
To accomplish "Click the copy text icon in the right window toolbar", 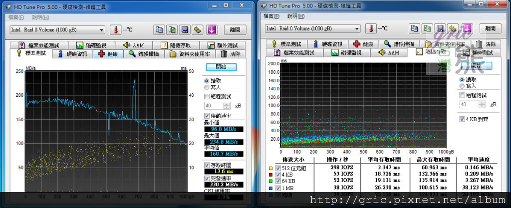I will pos(415,28).
